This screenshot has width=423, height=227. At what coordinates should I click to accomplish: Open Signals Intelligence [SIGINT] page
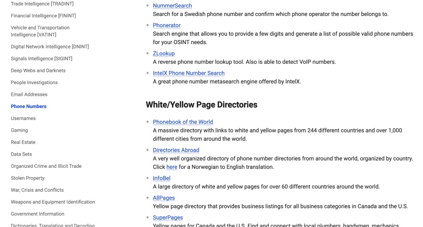pyautogui.click(x=41, y=59)
